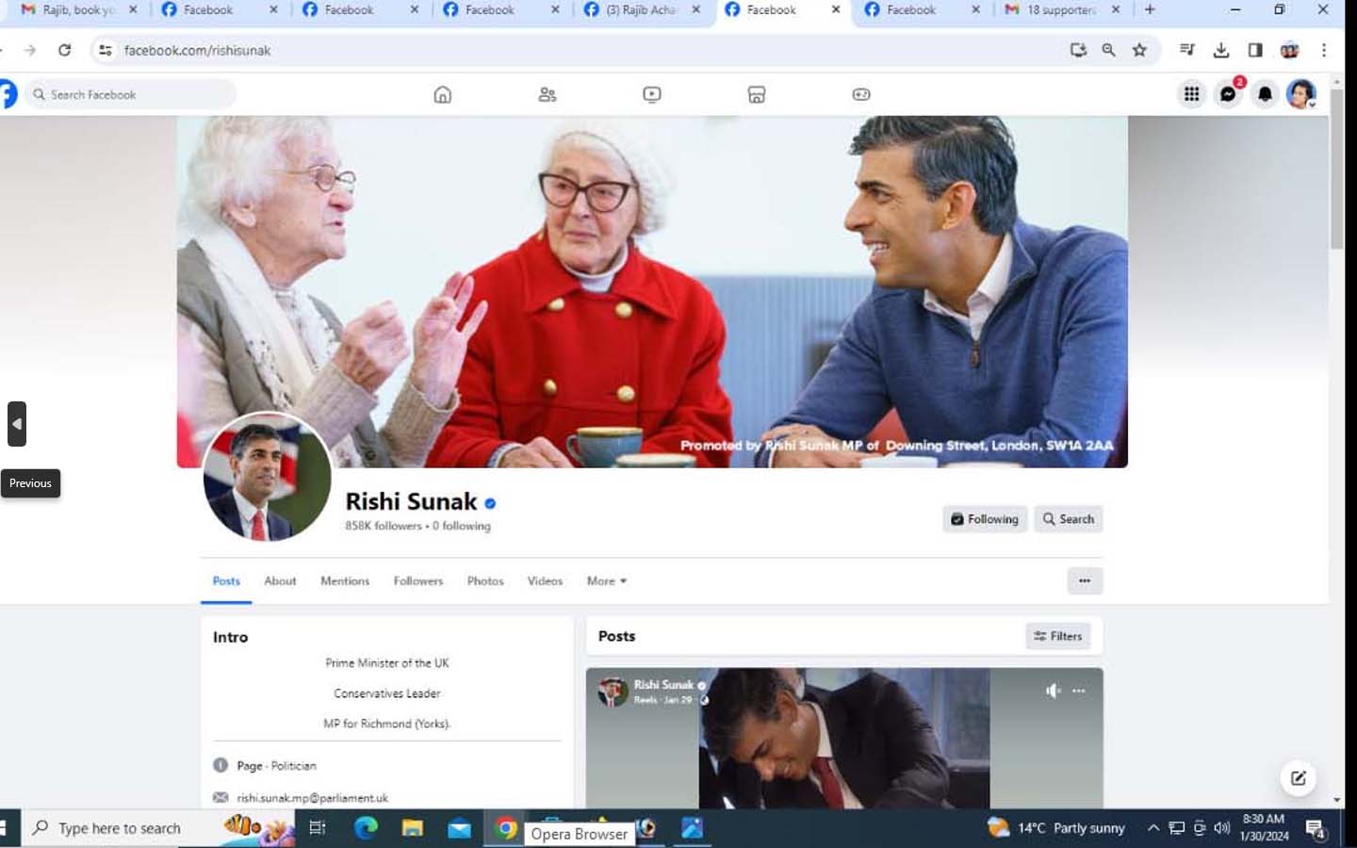This screenshot has height=848, width=1357.
Task: Open Facebook Watch video icon
Action: (x=652, y=94)
